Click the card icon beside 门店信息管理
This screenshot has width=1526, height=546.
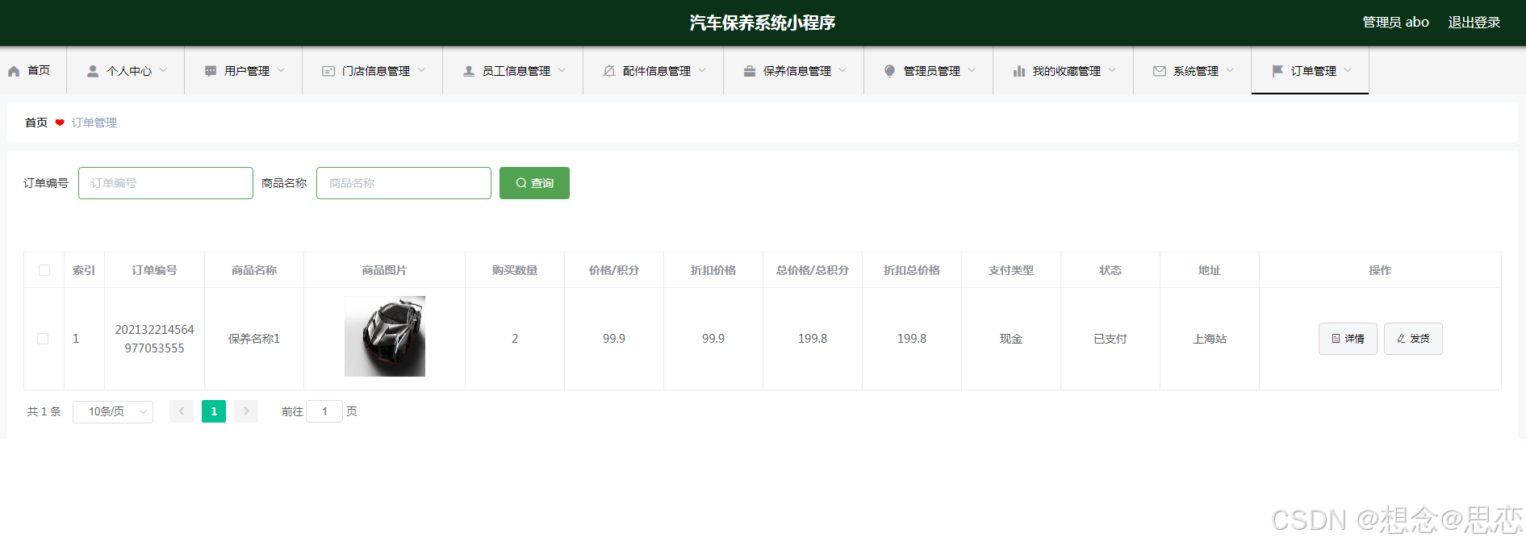[x=328, y=71]
